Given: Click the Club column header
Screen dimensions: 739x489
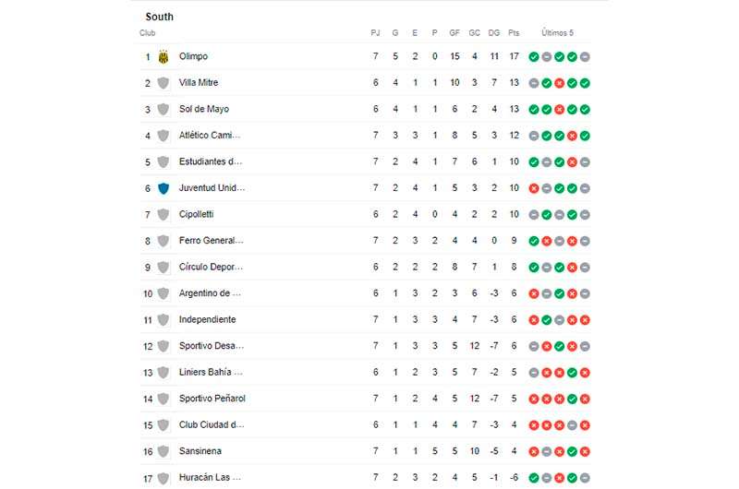Looking at the screenshot, I should click(x=148, y=33).
